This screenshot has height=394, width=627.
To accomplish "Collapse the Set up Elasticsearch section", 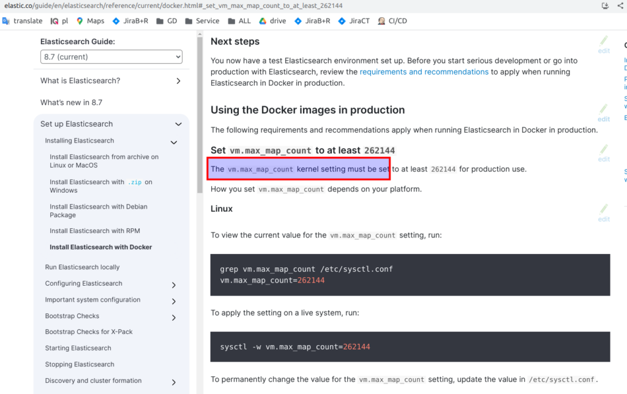I will pyautogui.click(x=178, y=124).
